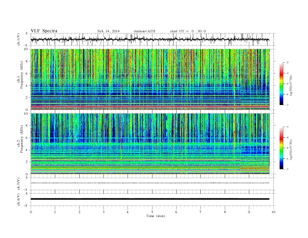Click the "ch.4(V)" axis label
Image resolution: width=308 pixels, height=238 pixels.
(x=19, y=199)
